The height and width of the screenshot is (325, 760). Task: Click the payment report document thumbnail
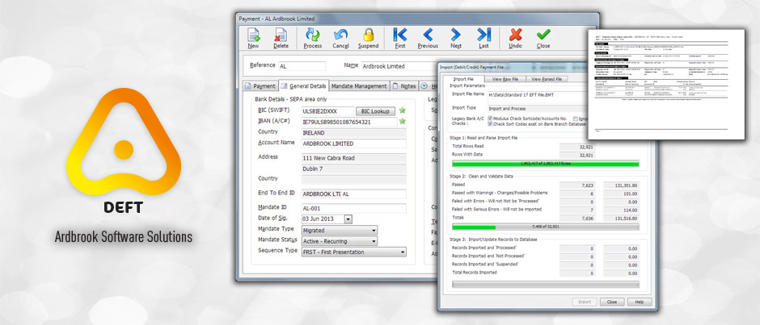[x=666, y=84]
